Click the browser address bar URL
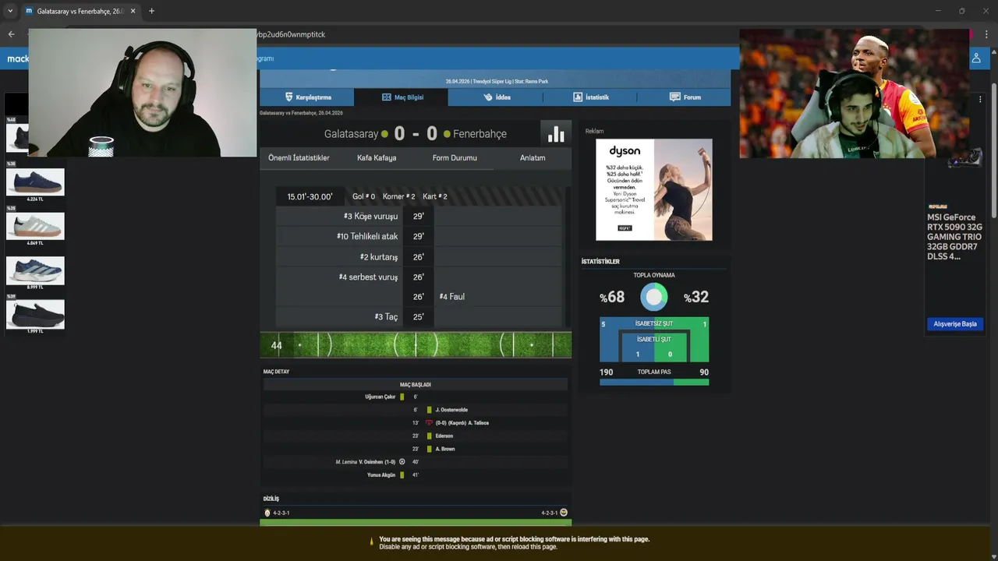This screenshot has height=561, width=998. coord(290,34)
